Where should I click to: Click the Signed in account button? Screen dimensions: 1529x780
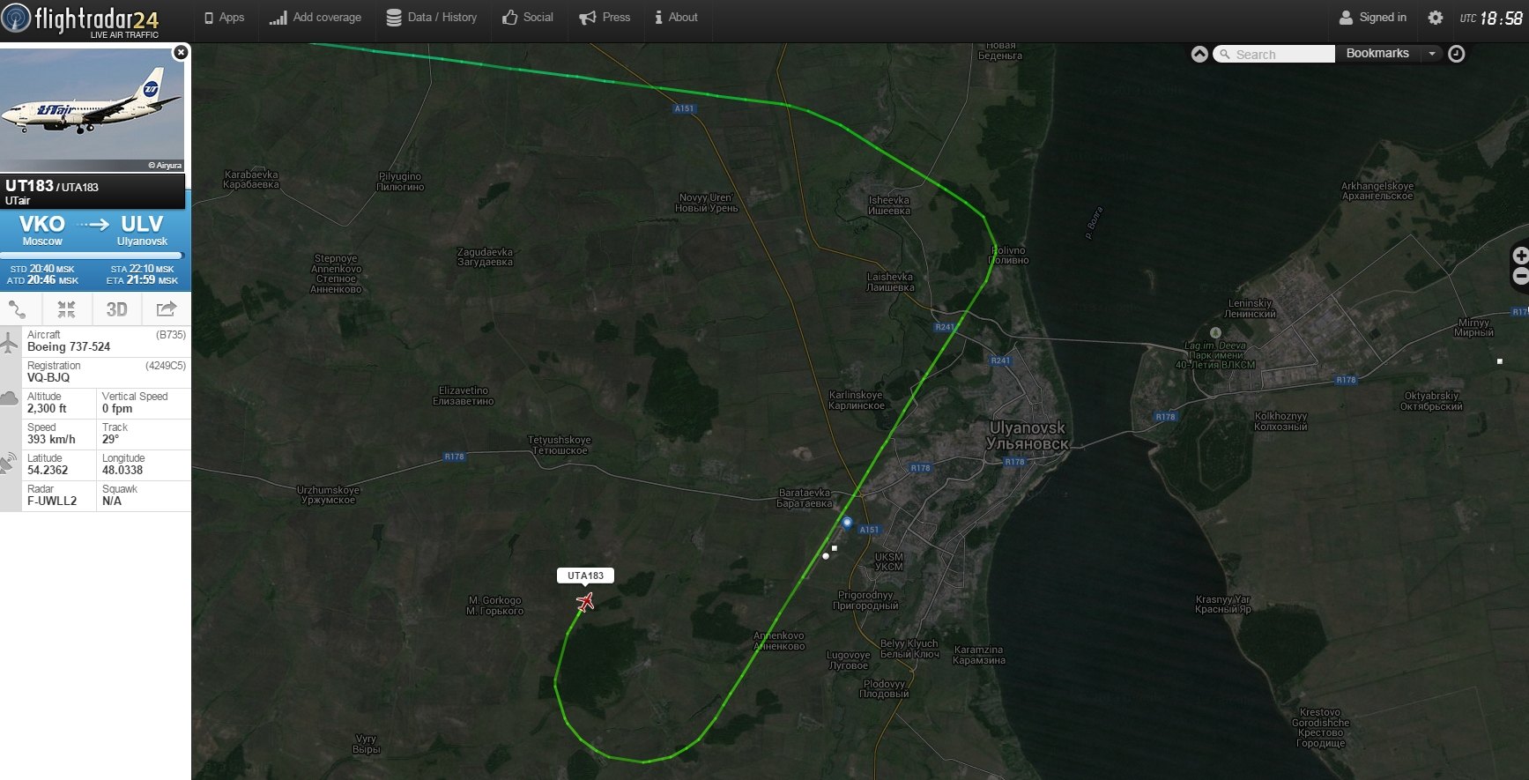[1373, 18]
